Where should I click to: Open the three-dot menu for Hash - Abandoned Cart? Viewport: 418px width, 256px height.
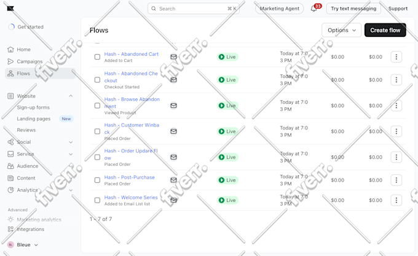[396, 57]
